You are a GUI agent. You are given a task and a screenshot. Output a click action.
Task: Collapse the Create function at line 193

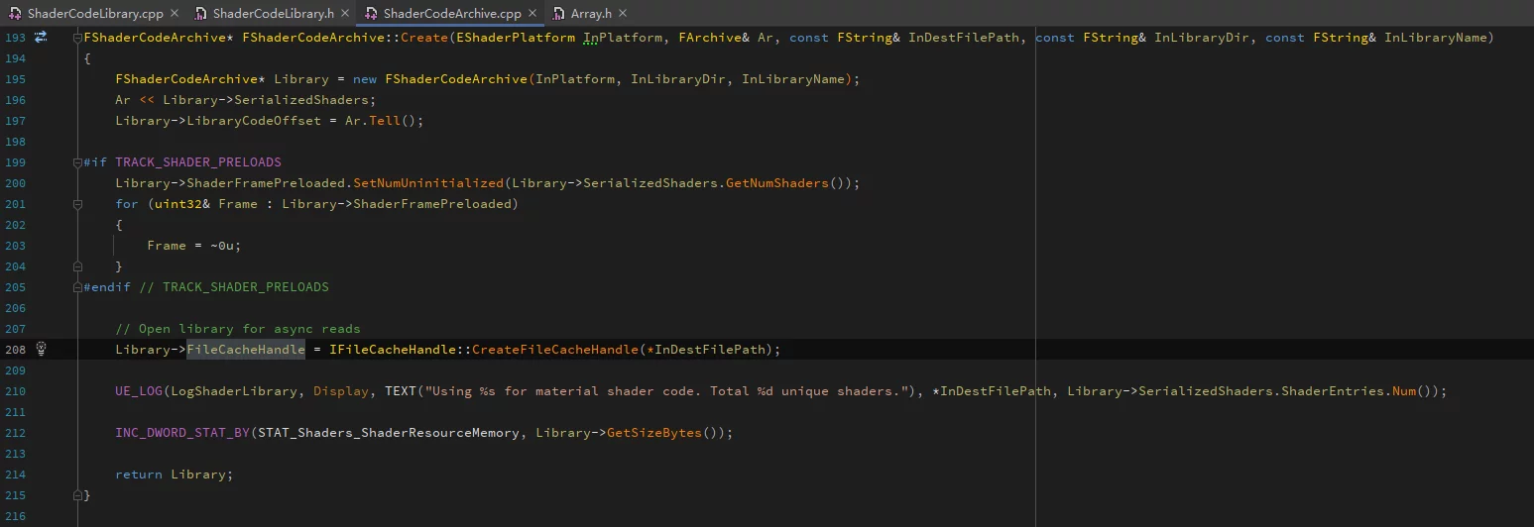[x=77, y=38]
